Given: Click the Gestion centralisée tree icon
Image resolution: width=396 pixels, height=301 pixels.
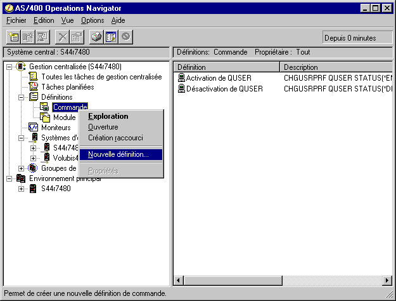Looking at the screenshot, I should point(21,67).
